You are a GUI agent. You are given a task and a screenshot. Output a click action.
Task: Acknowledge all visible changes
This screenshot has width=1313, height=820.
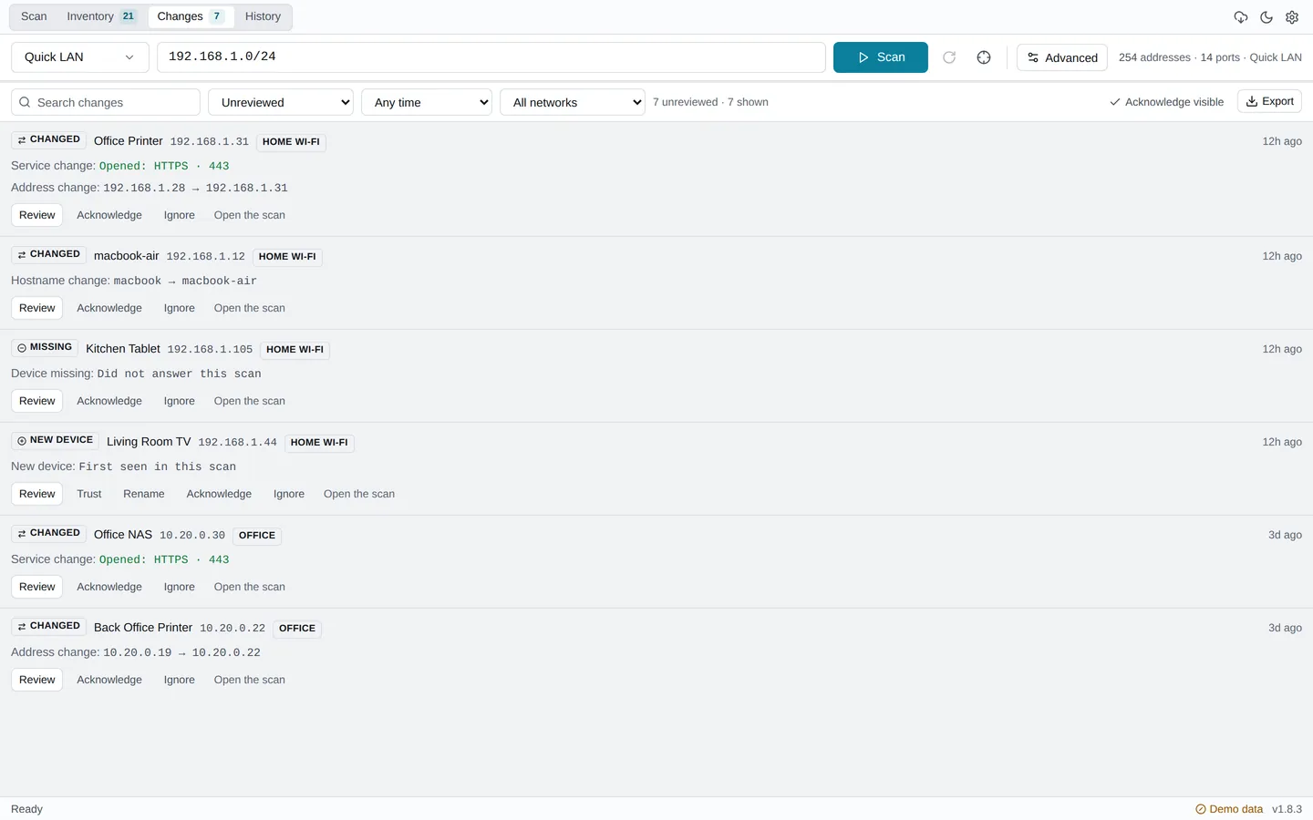(1166, 102)
